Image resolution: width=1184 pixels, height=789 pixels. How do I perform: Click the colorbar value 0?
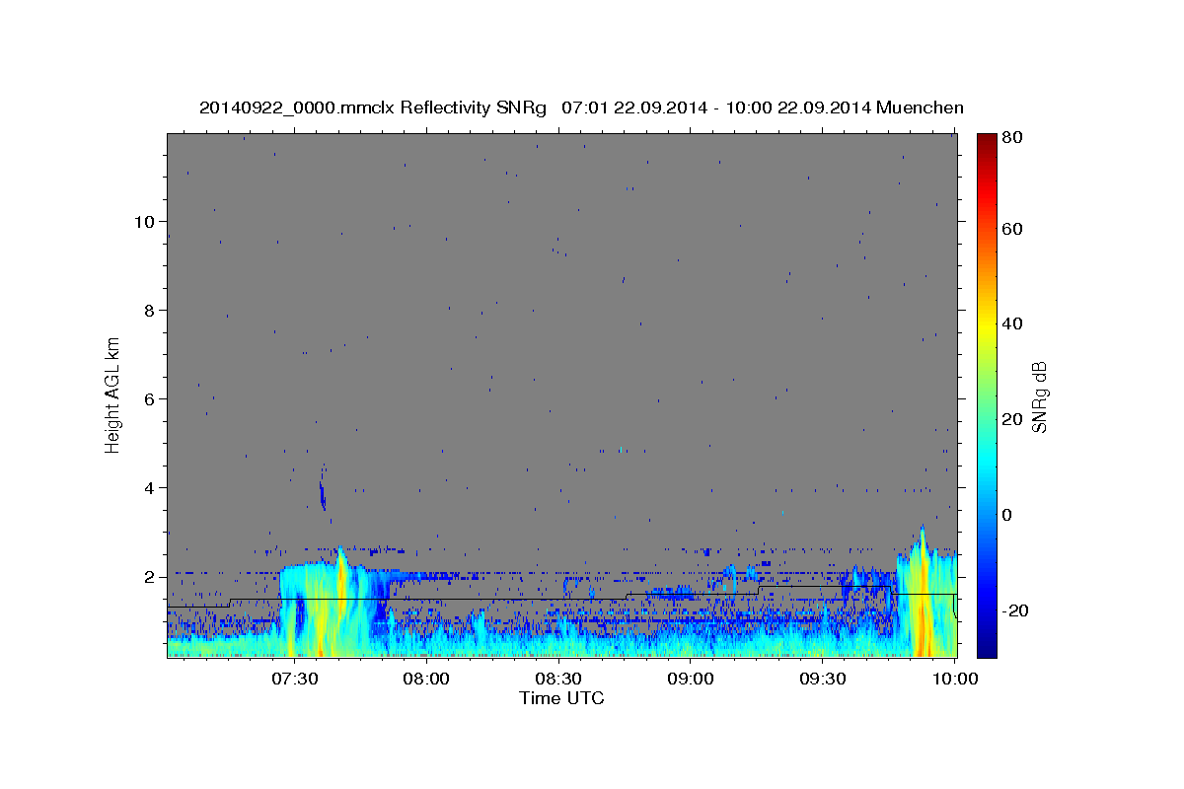(1006, 515)
